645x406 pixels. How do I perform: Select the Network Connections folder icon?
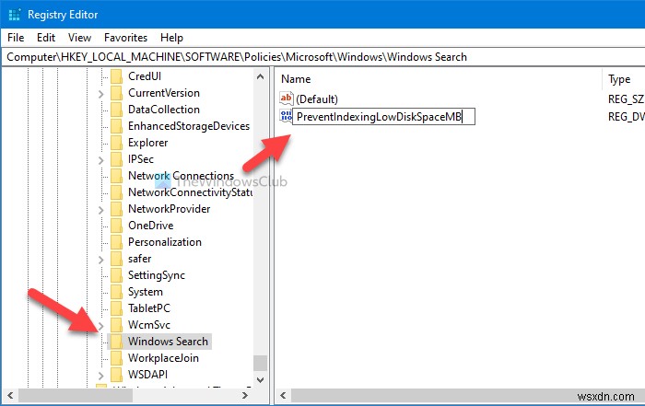(x=116, y=176)
